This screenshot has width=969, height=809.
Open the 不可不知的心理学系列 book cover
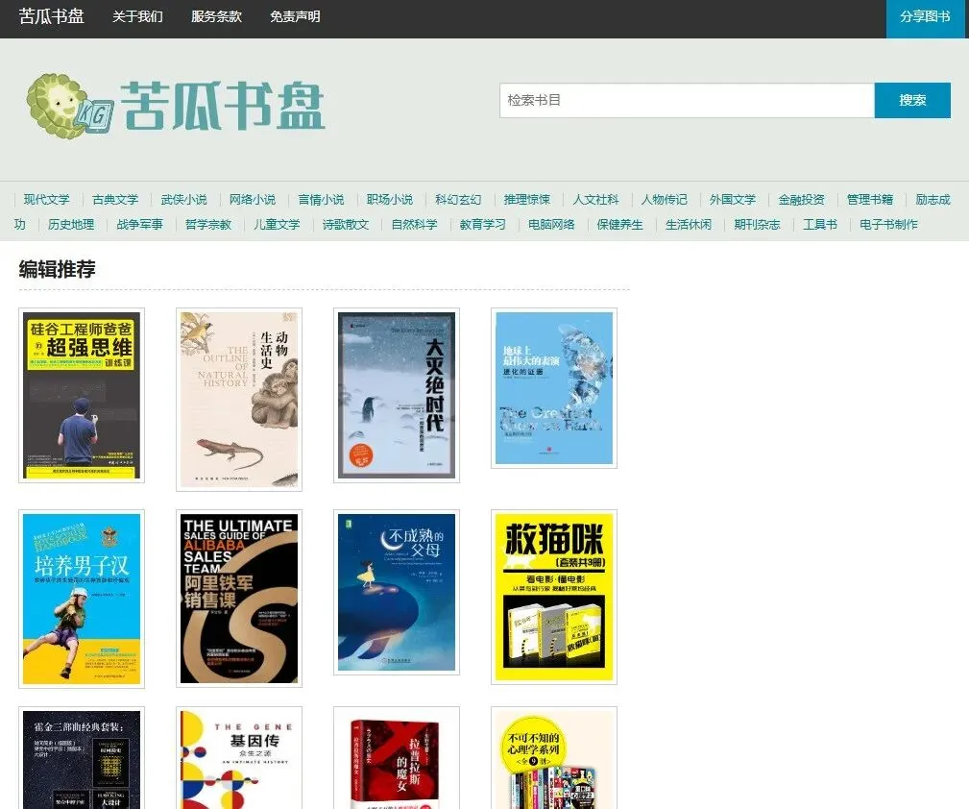554,758
